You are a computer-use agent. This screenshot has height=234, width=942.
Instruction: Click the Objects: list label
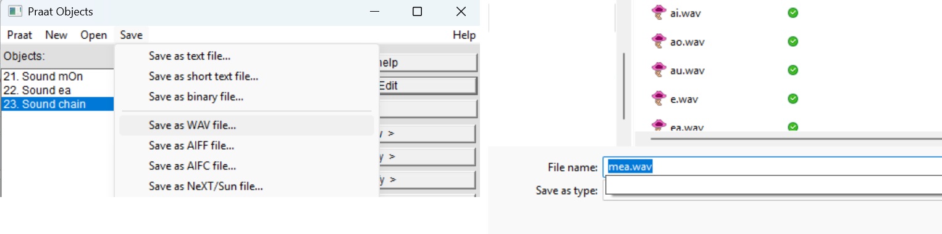coord(25,56)
